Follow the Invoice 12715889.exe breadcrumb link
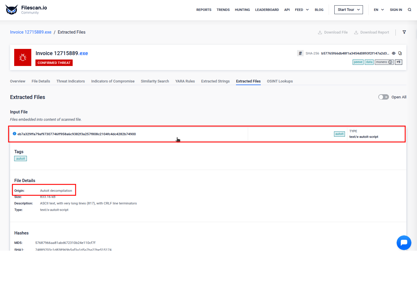Image resolution: width=417 pixels, height=304 pixels. pos(31,32)
